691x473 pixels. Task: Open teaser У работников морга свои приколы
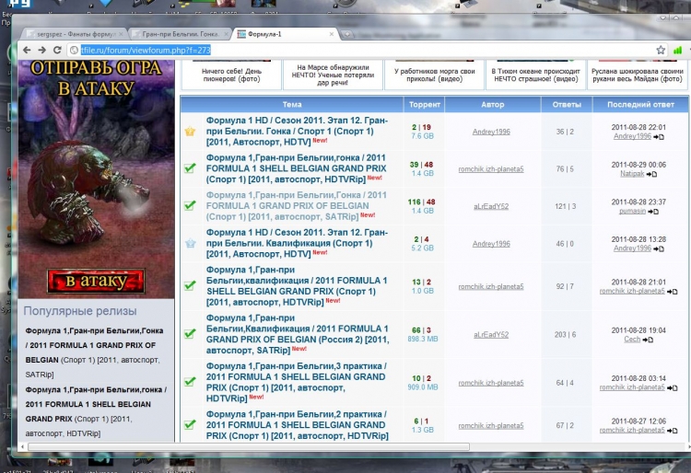coord(434,75)
